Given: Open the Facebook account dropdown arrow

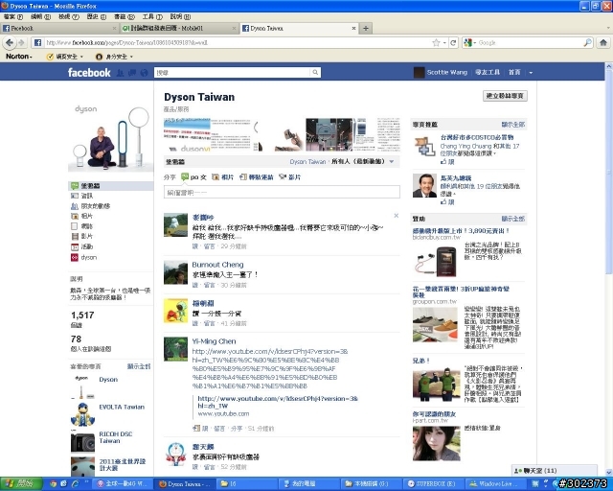Looking at the screenshot, I should pyautogui.click(x=531, y=73).
